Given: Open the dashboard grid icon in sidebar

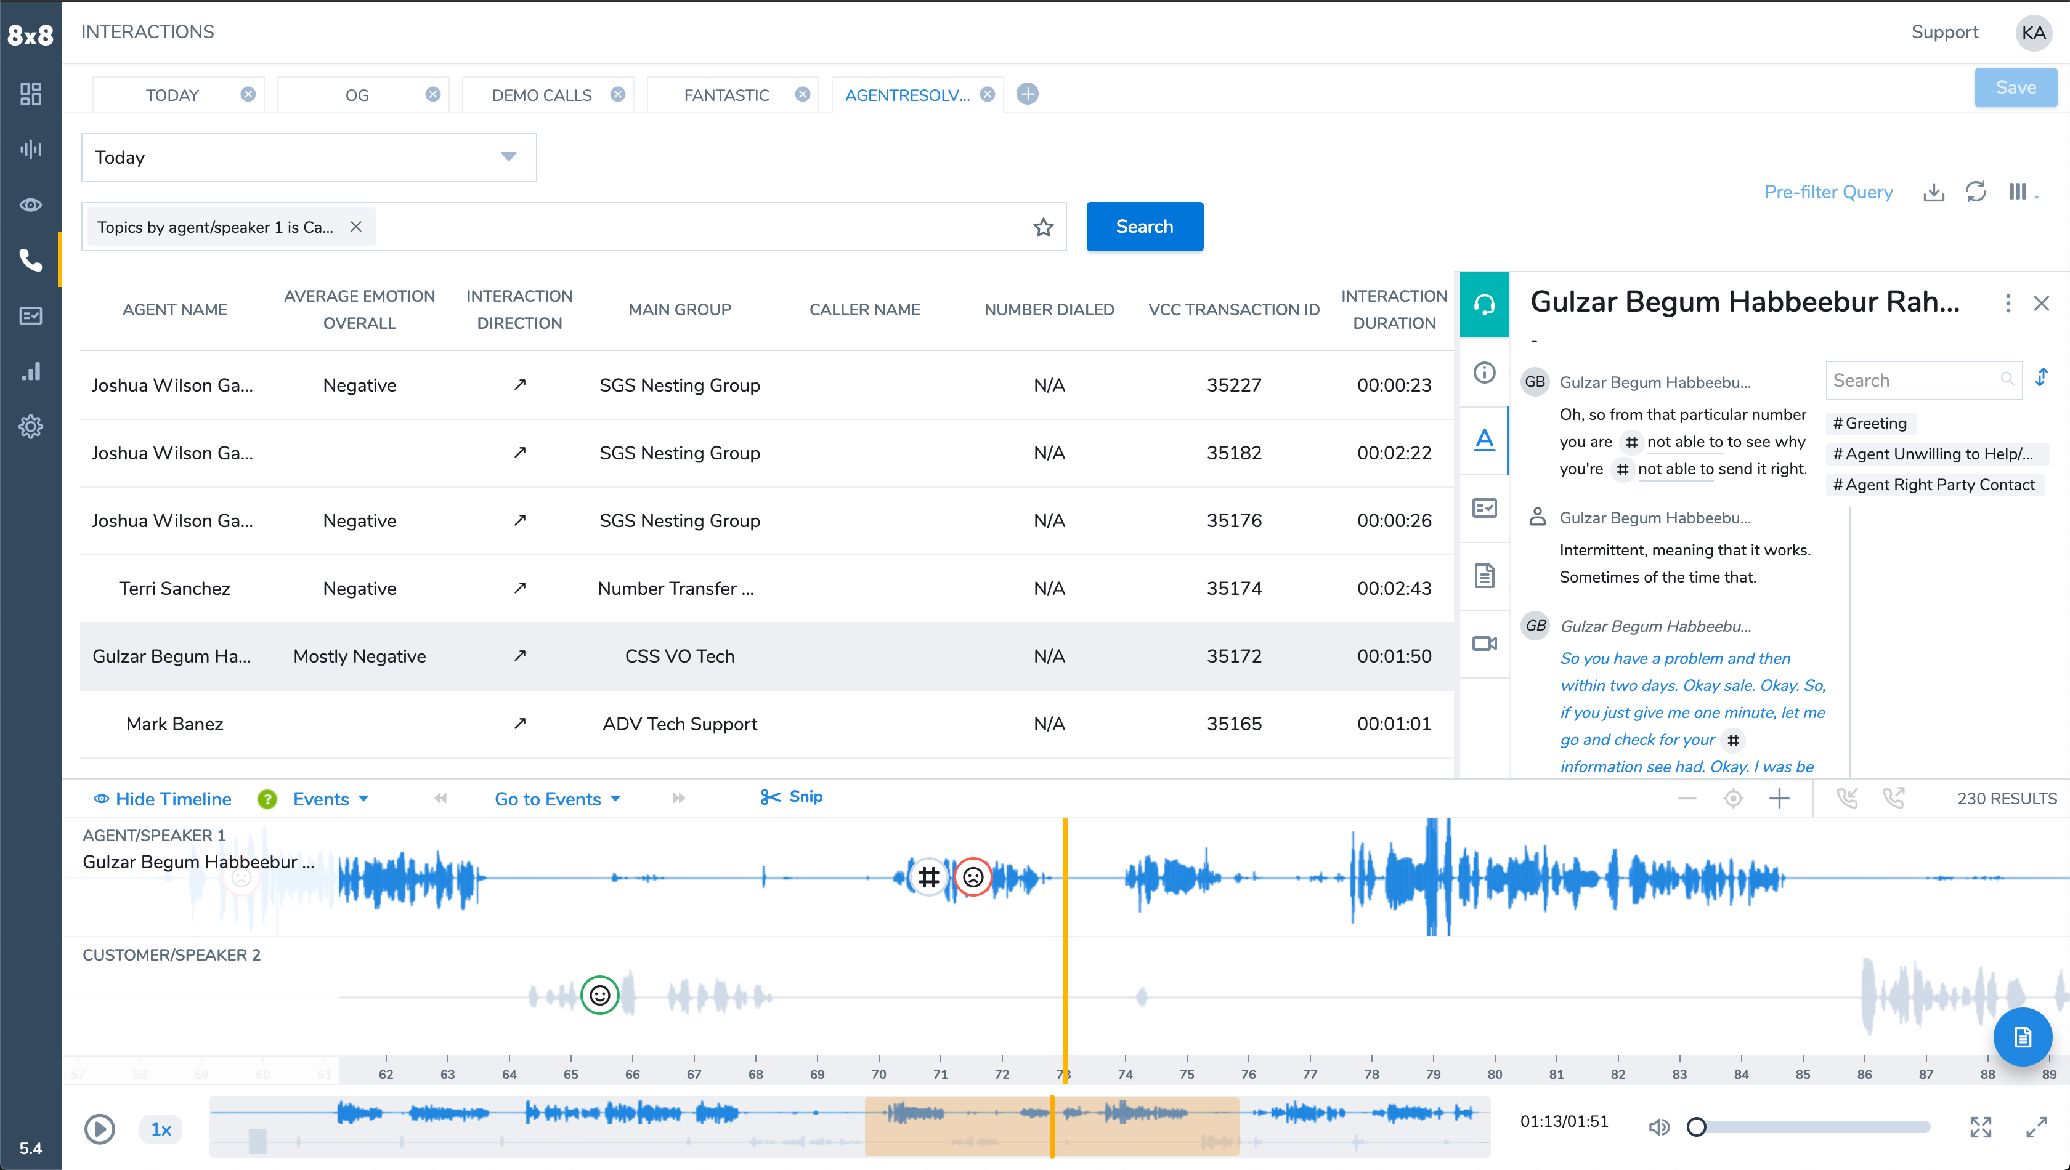Looking at the screenshot, I should [x=31, y=94].
